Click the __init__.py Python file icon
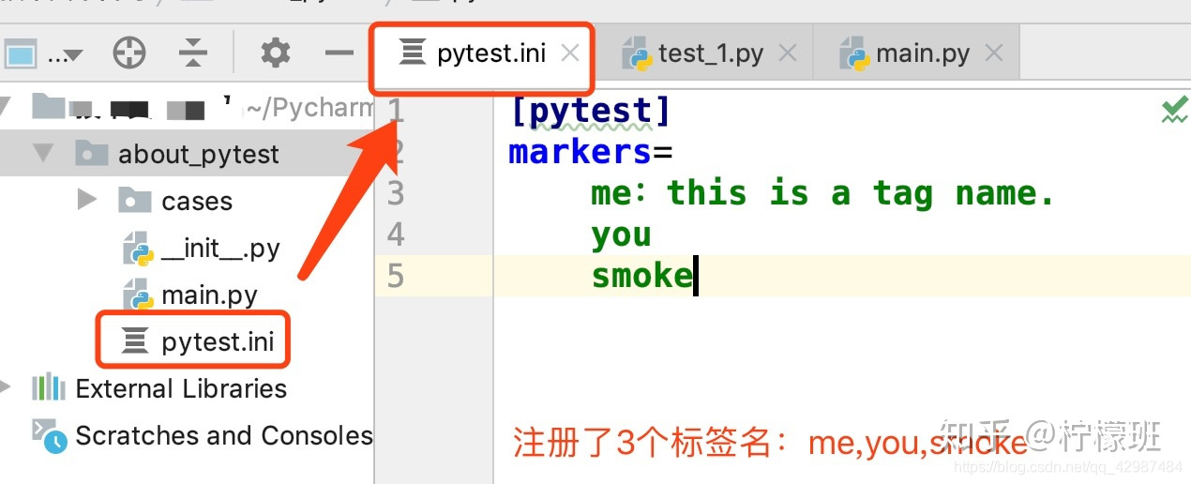 (138, 249)
